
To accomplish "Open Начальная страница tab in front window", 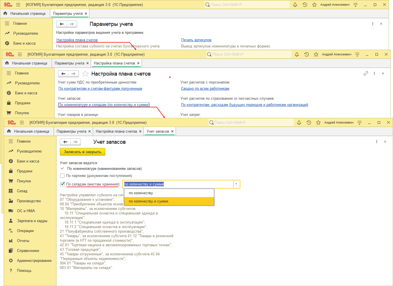I will coord(31,131).
